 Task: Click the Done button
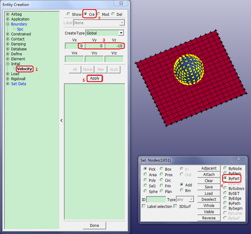tap(94, 226)
